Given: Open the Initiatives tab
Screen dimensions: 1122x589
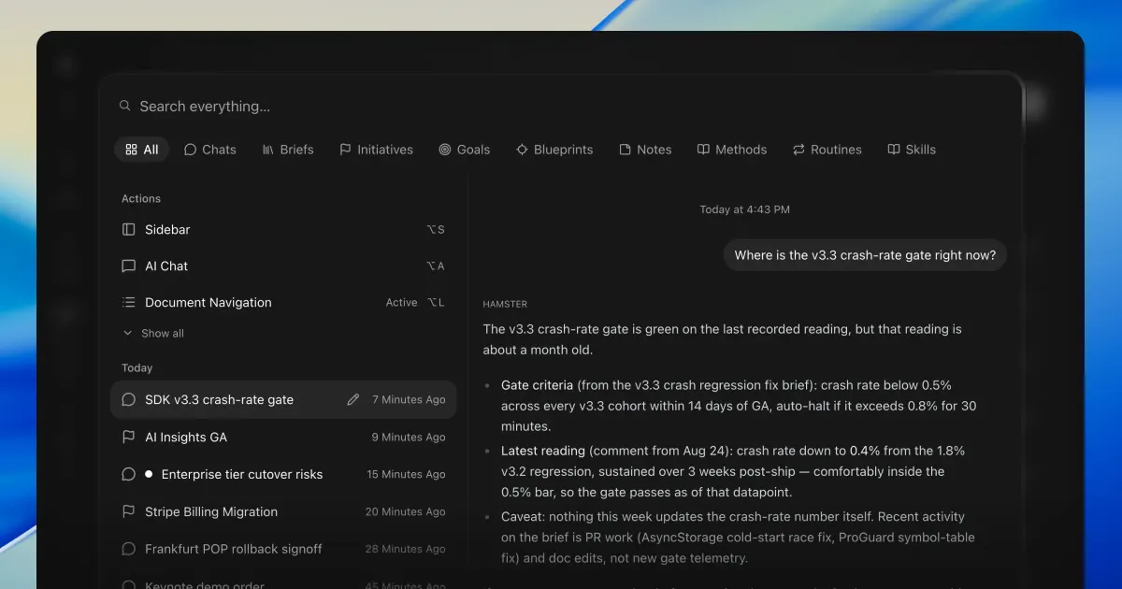Looking at the screenshot, I should coord(376,150).
